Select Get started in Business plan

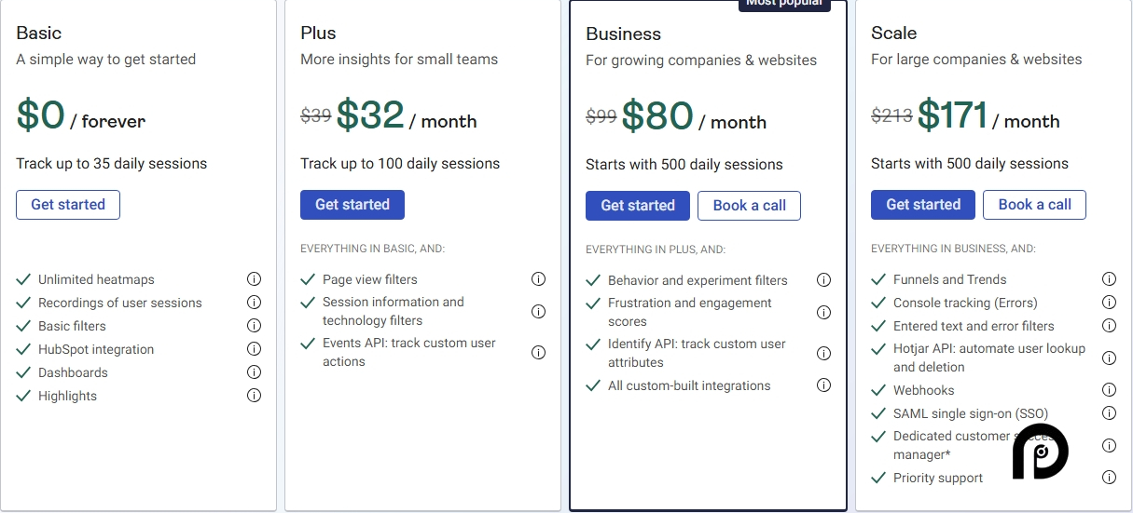coord(638,206)
